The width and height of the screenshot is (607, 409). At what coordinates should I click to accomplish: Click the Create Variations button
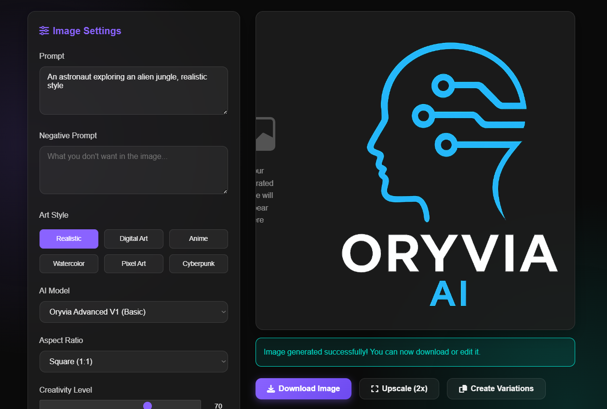(496, 389)
